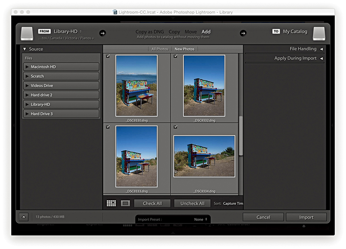The width and height of the screenshot is (346, 249).
Task: Select the _DSC9333.dng piano thumbnail
Action: click(136, 156)
